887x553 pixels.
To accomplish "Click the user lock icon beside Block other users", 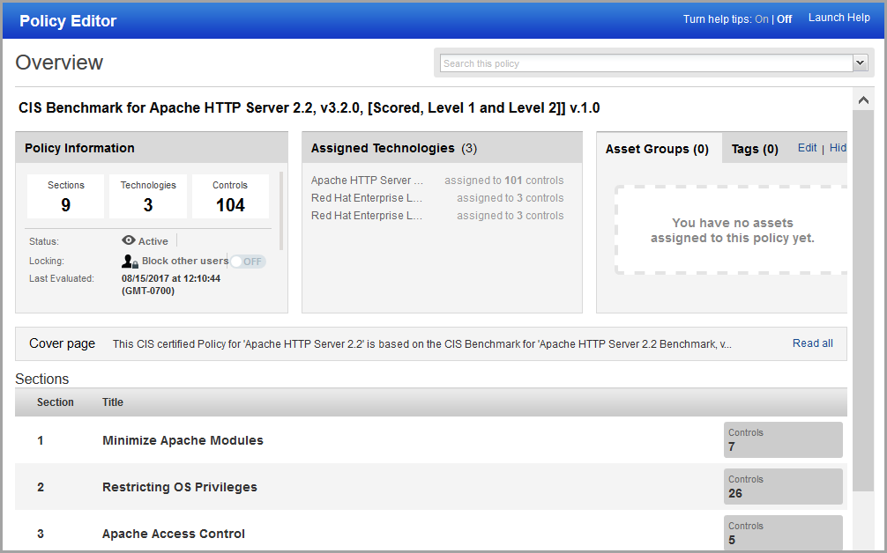I will point(130,261).
